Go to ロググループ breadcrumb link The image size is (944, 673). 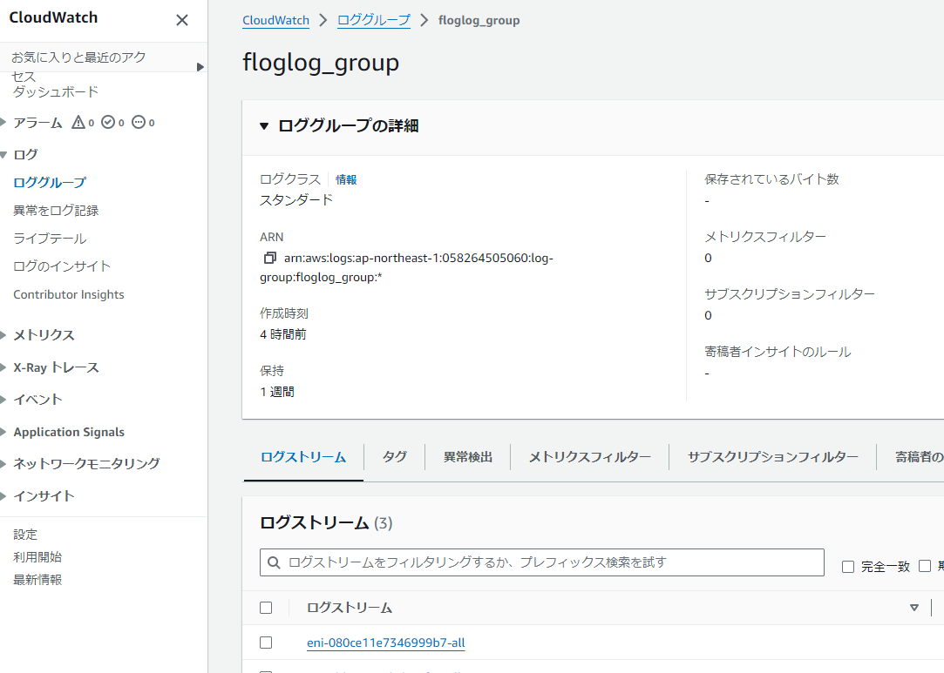(x=374, y=20)
